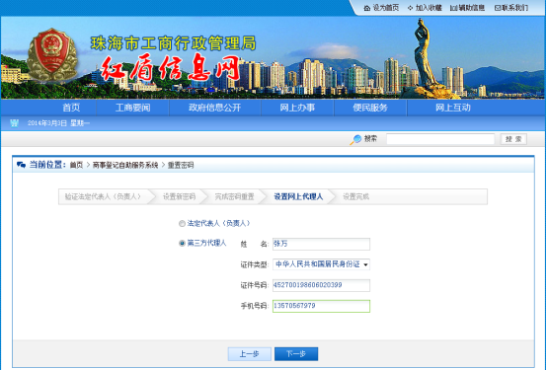Open the 网上互动 menu item

453,108
